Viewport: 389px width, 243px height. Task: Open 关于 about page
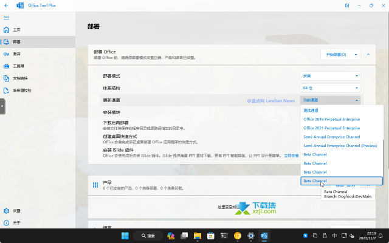point(38,223)
